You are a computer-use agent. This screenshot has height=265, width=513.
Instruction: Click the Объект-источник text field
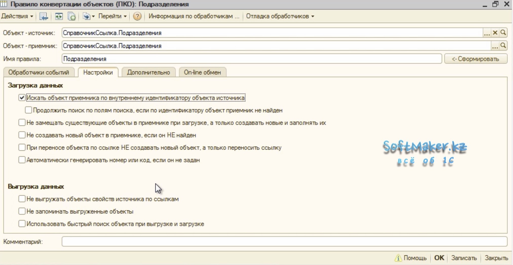[272, 33]
